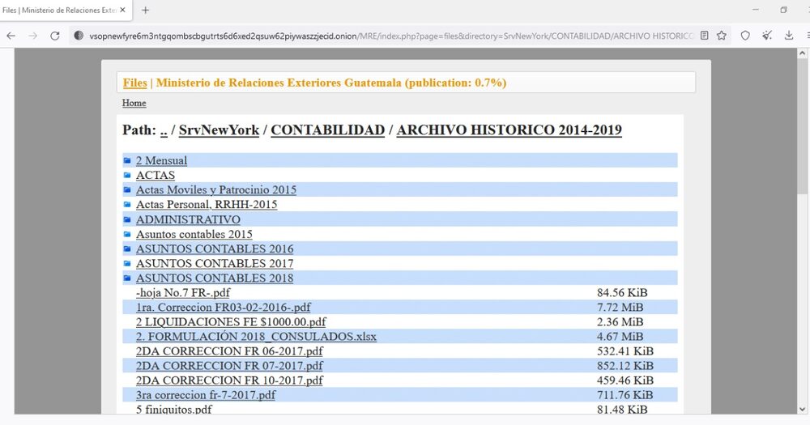Open the 2 Mensual folder
This screenshot has height=425, width=810.
(161, 161)
